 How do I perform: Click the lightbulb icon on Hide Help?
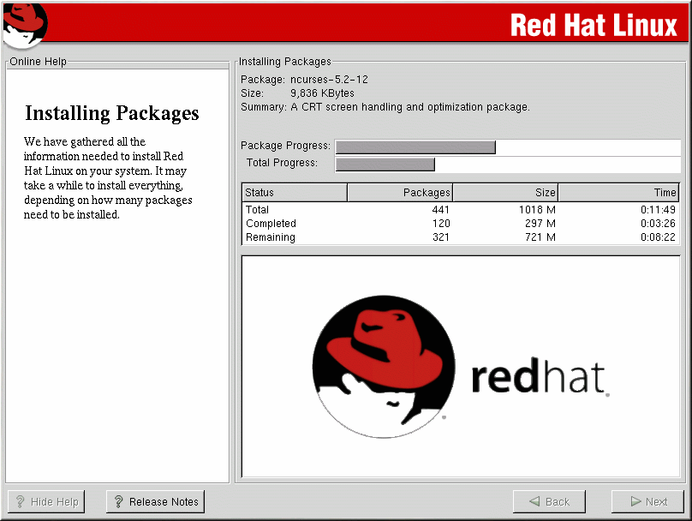[20, 502]
